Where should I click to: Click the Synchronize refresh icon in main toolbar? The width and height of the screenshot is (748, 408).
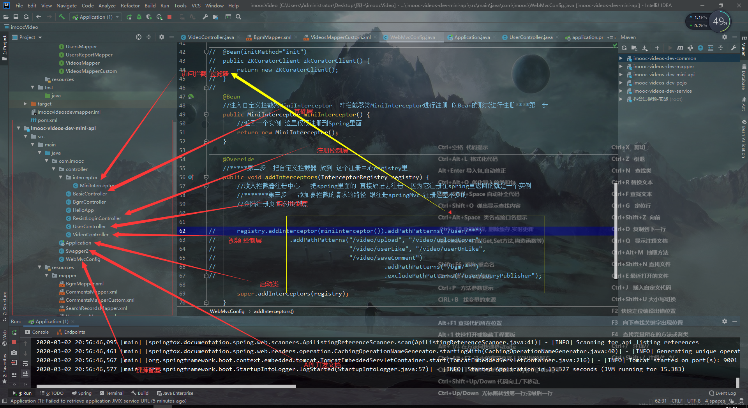click(x=26, y=17)
